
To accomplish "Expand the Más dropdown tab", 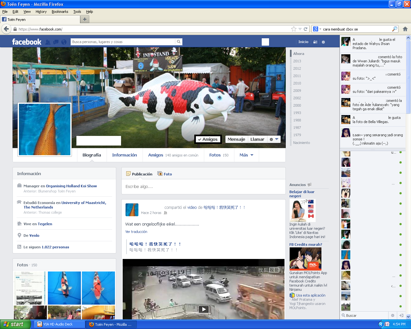I will pyautogui.click(x=246, y=155).
